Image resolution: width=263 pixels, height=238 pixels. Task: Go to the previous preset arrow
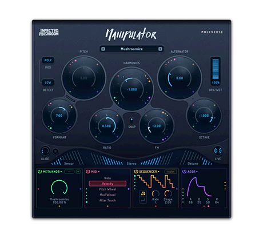click(x=103, y=49)
